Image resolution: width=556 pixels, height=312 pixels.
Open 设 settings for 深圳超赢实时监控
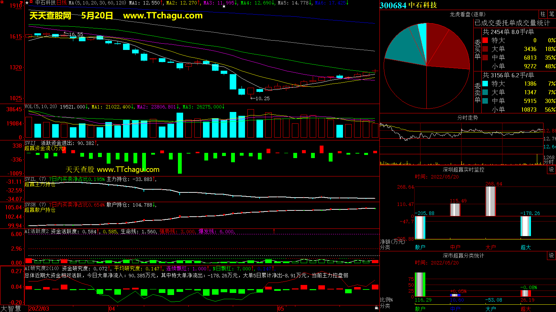[551, 170]
